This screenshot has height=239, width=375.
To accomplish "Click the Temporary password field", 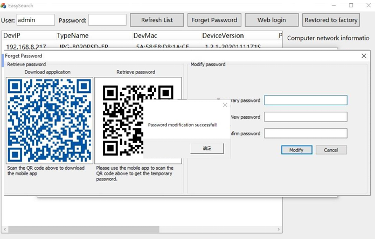I will (x=305, y=100).
